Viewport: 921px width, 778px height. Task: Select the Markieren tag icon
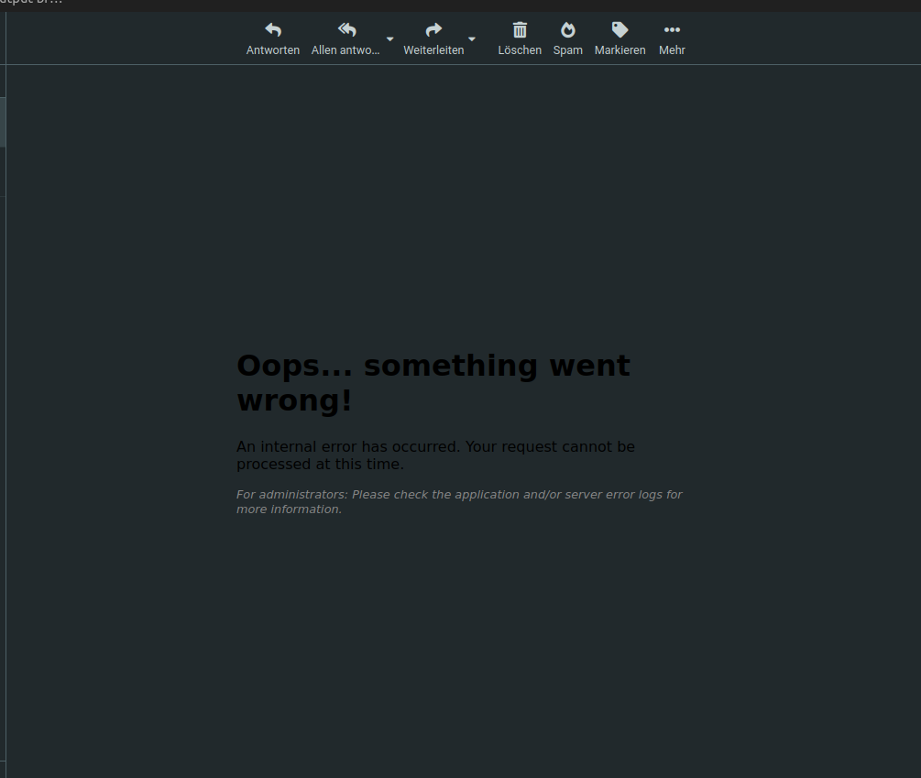pyautogui.click(x=619, y=29)
